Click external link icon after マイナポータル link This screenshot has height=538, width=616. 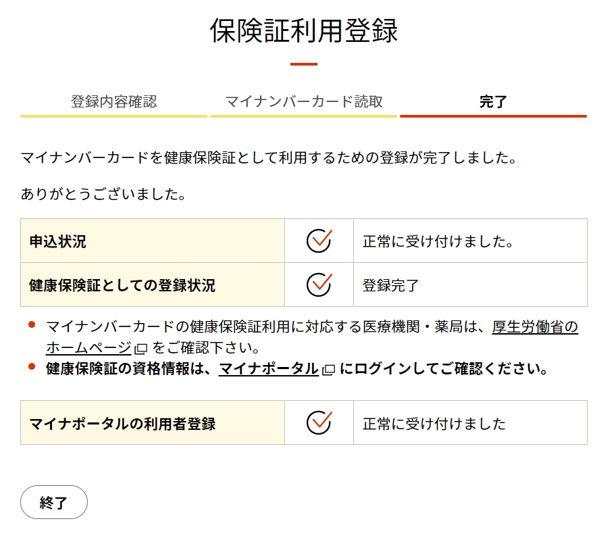328,370
